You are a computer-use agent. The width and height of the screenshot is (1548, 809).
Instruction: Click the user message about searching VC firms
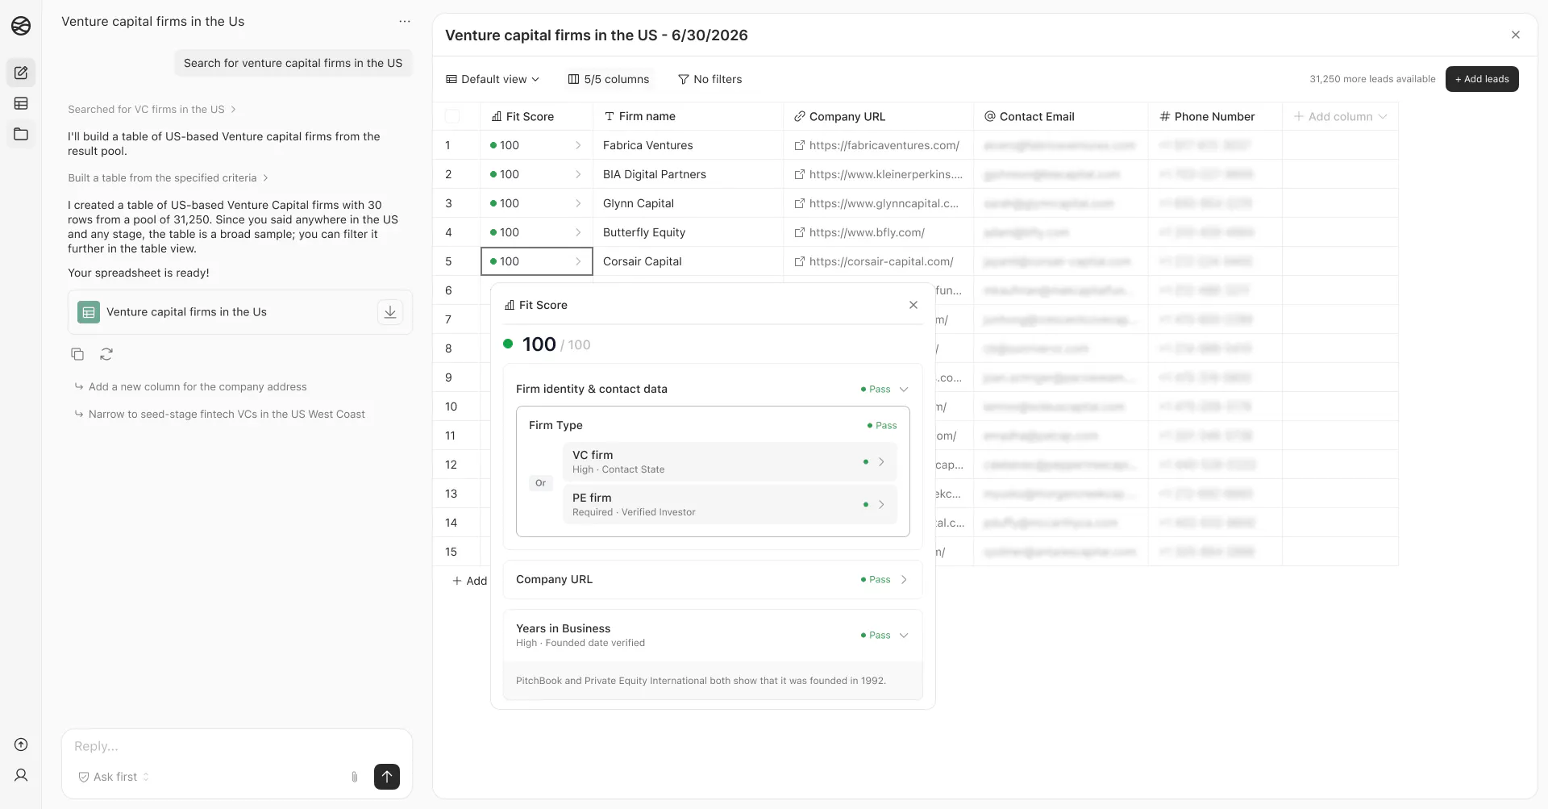point(293,63)
